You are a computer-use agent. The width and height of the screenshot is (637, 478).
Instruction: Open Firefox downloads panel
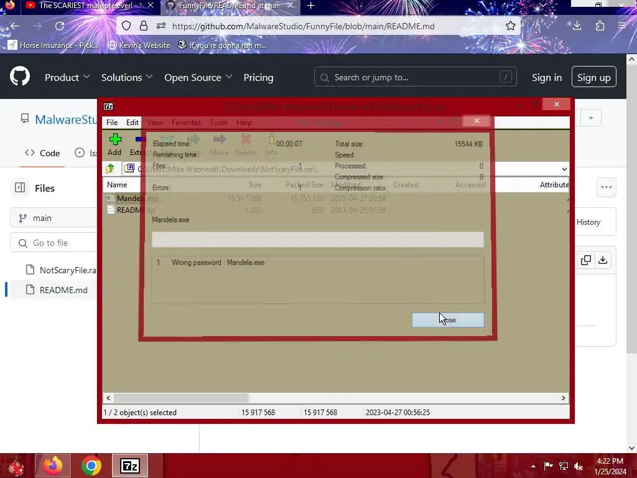click(x=577, y=26)
